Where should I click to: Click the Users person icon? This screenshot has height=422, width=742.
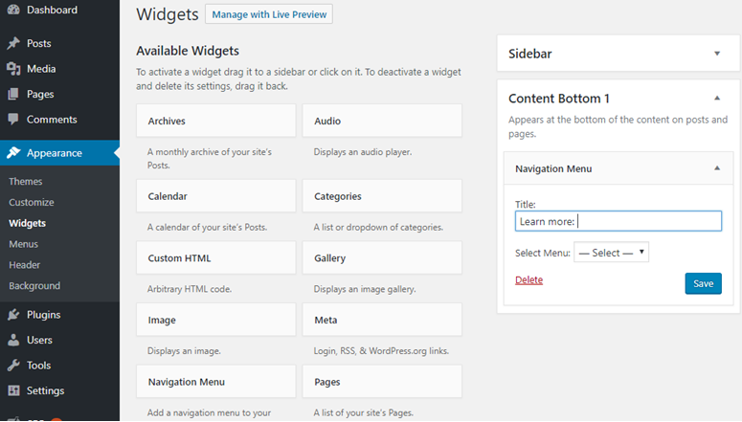(13, 340)
